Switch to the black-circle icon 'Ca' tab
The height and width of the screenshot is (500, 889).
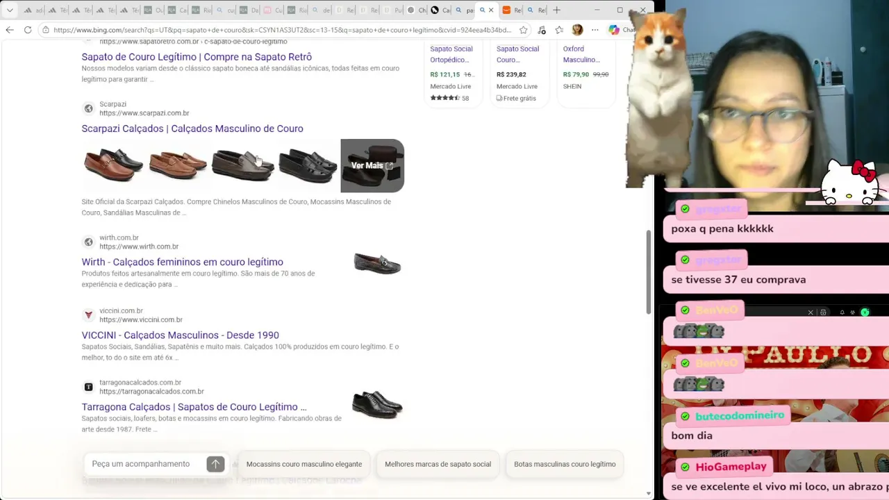point(440,10)
